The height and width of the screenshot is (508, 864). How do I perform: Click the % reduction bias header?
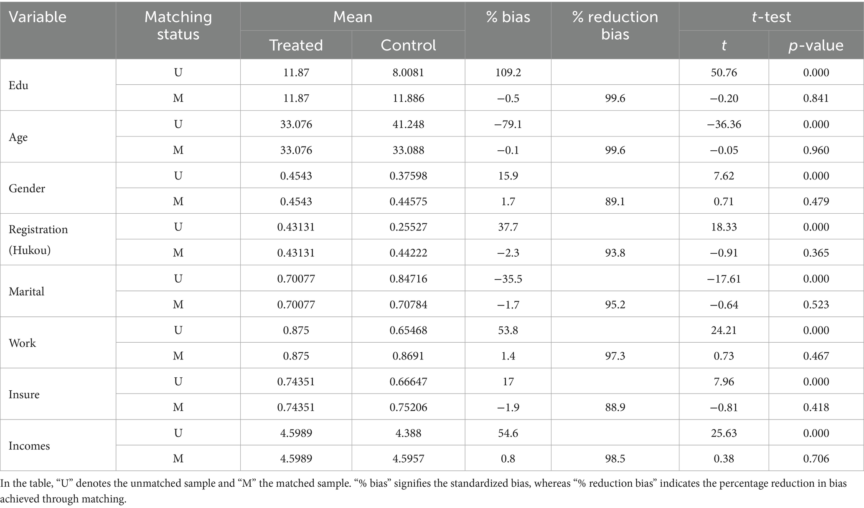(x=615, y=25)
